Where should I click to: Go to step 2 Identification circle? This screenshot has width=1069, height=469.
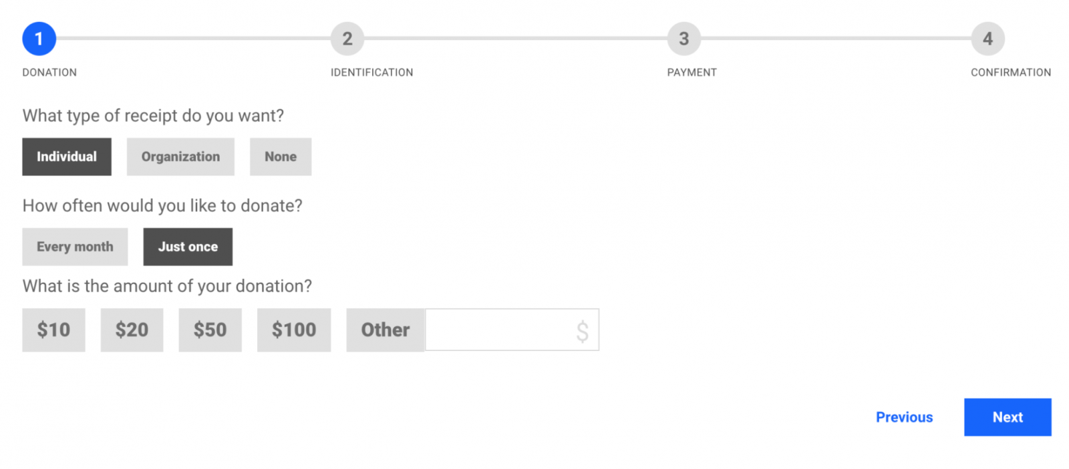point(347,39)
